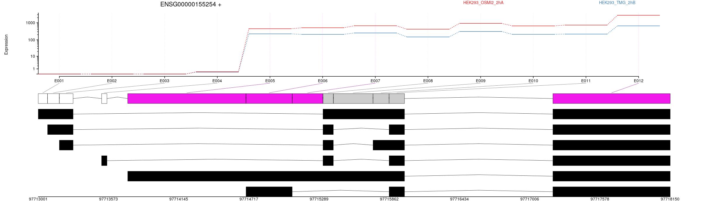The width and height of the screenshot is (702, 204).
Task: Click genomic coordinate 97715862
Action: click(389, 199)
